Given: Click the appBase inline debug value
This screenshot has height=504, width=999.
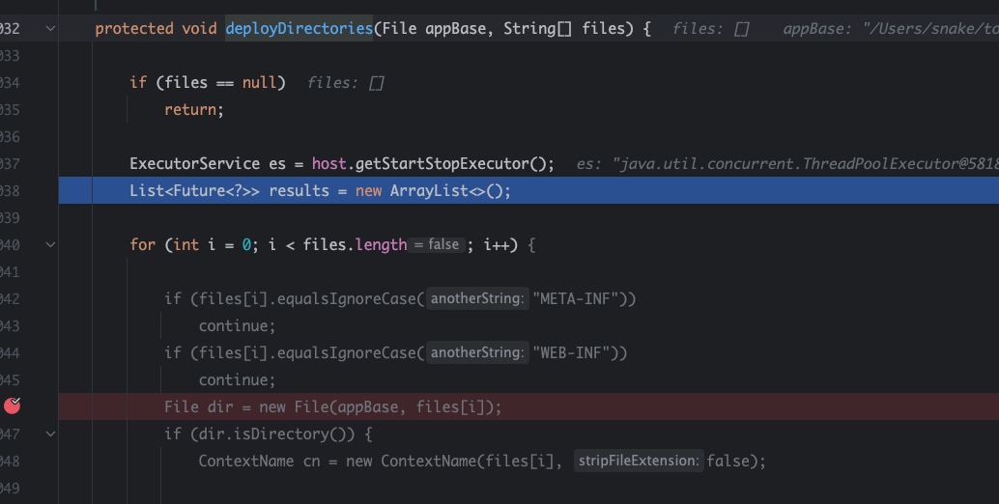Looking at the screenshot, I should coord(889,29).
